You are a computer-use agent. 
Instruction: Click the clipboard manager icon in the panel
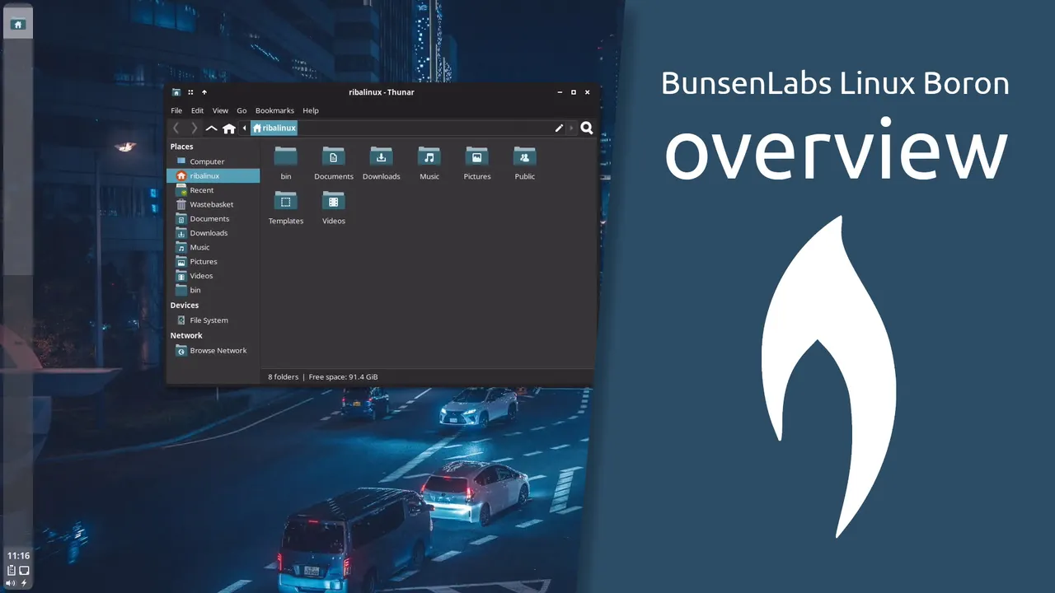tap(12, 570)
